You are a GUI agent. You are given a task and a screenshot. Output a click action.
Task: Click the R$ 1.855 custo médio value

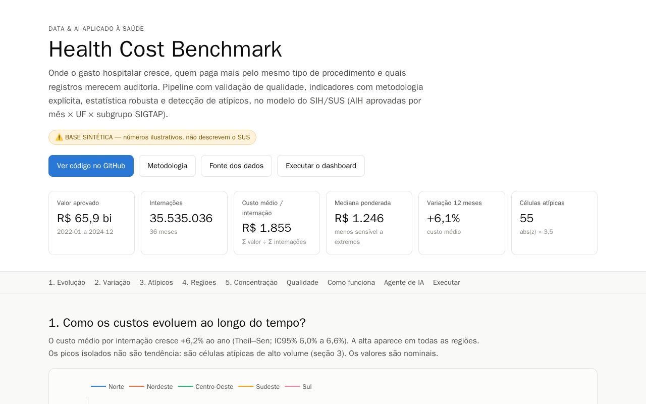click(266, 228)
